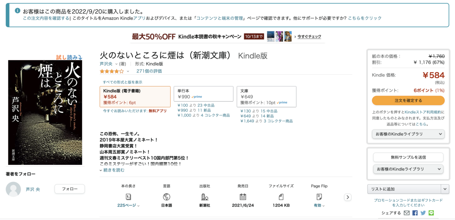Image resolution: width=455 pixels, height=220 pixels.
Task: Open the list selection dropdown arrow
Action: tap(446, 189)
